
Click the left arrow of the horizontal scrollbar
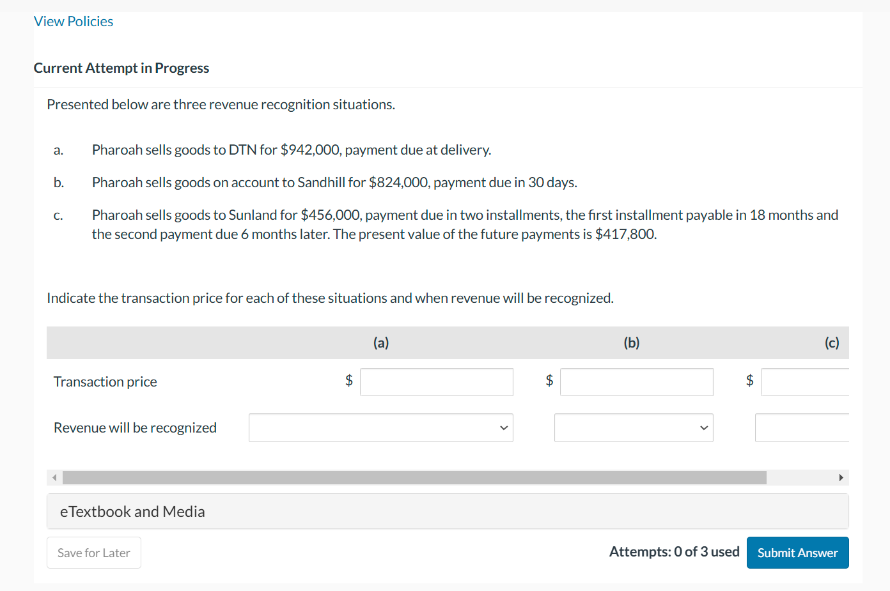54,477
